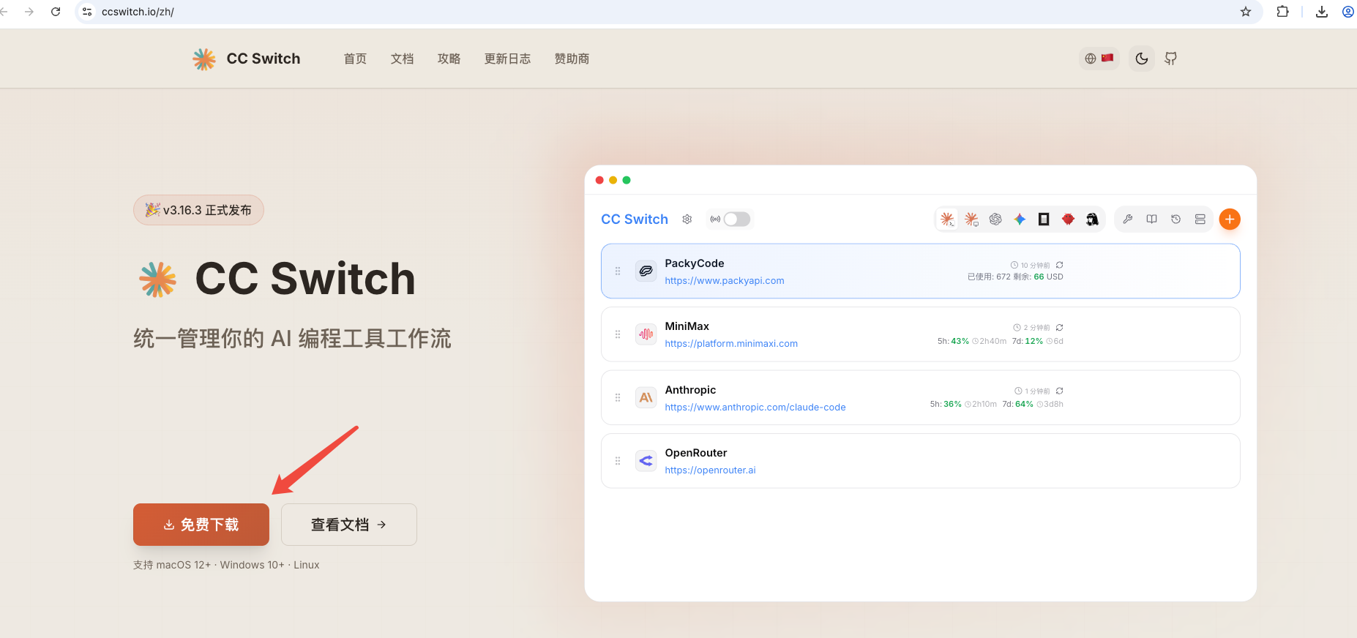Click the CC Switch logo in header
The height and width of the screenshot is (638, 1357).
click(246, 59)
